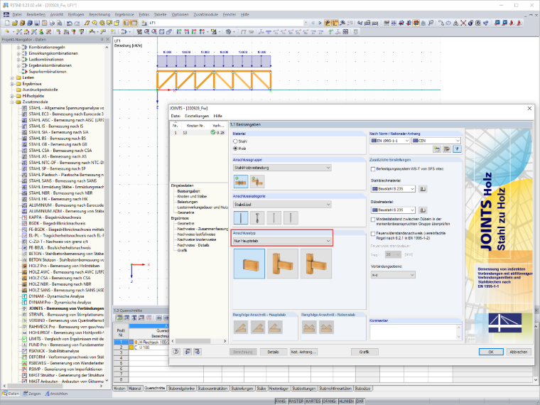Select second Nebenstab cut order icon
The image size is (540, 405).
(326, 327)
